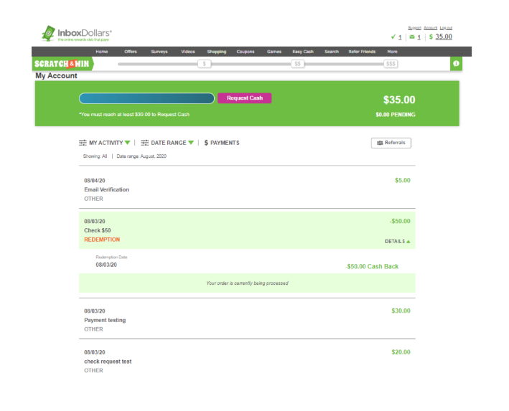Open the envelope inbox icon
509x411 pixels.
[x=412, y=37]
